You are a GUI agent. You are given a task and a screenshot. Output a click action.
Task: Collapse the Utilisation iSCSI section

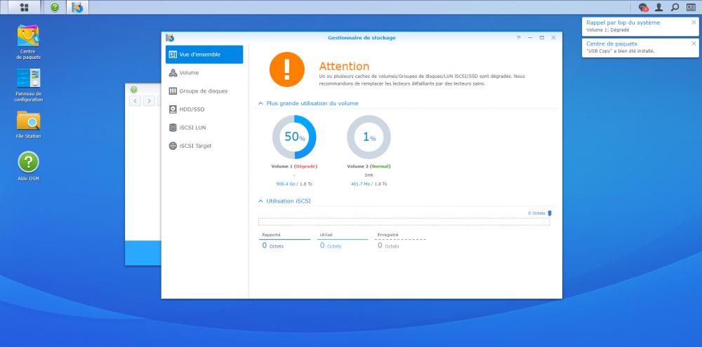(261, 201)
